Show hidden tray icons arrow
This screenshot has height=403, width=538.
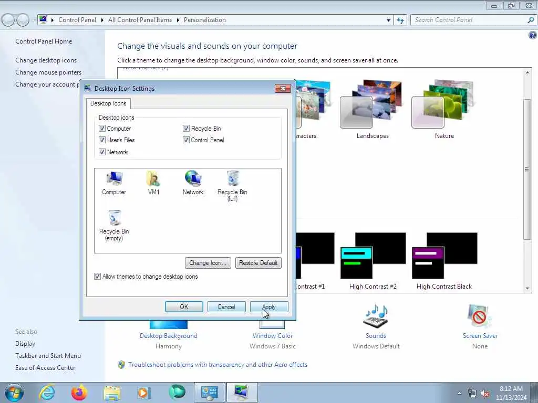pos(459,394)
